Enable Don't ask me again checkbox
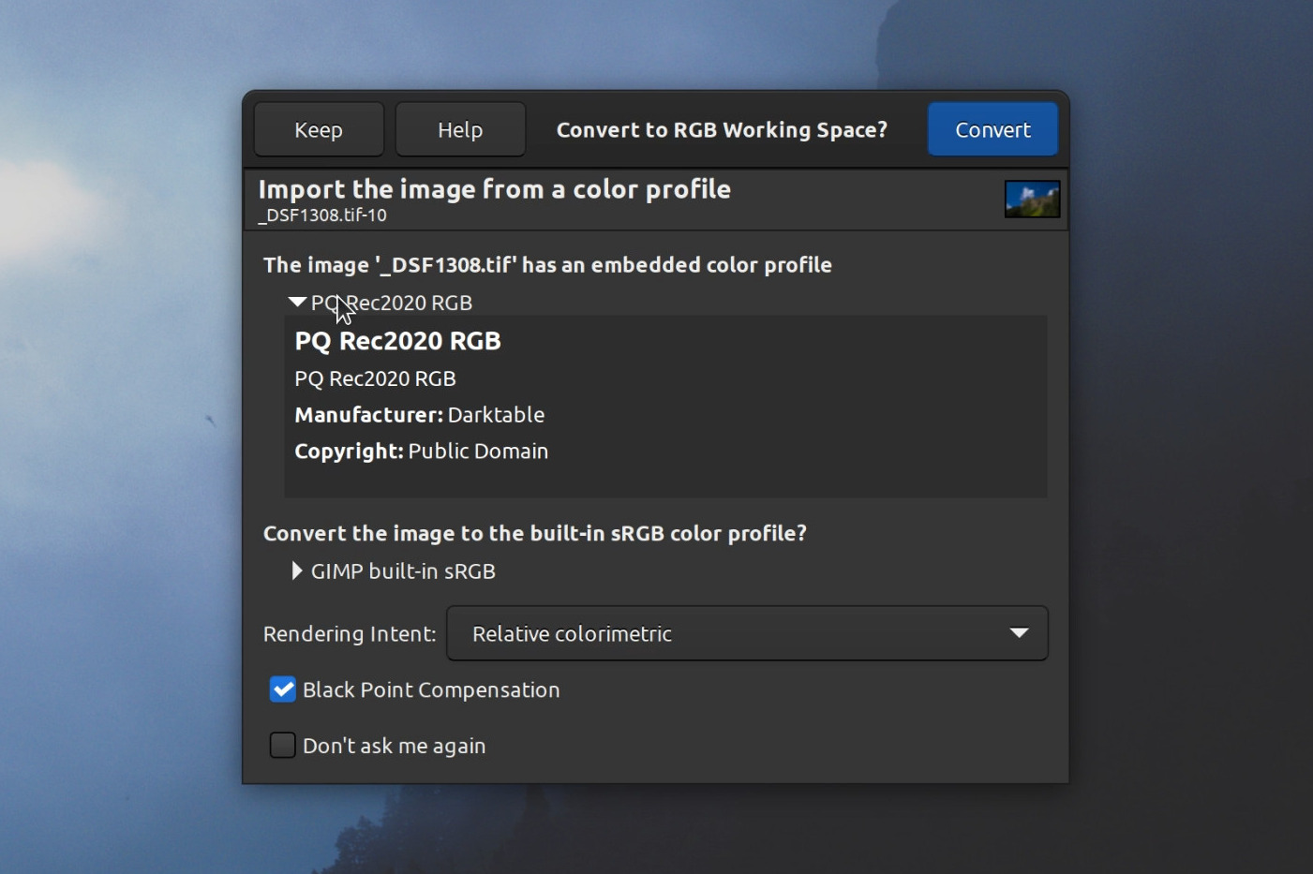Image resolution: width=1313 pixels, height=874 pixels. click(x=283, y=745)
